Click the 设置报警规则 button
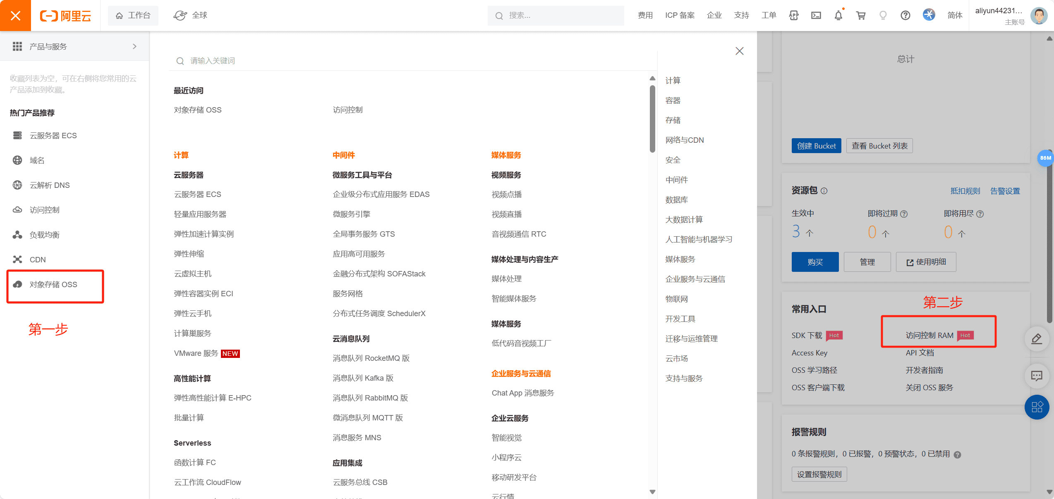This screenshot has width=1054, height=499. pos(819,474)
